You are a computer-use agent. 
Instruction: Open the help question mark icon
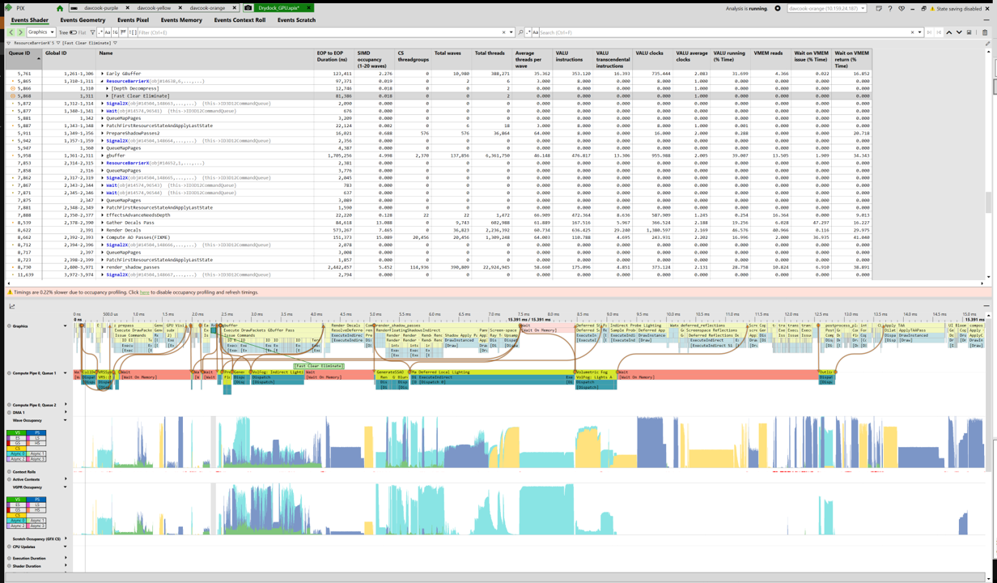click(x=889, y=8)
